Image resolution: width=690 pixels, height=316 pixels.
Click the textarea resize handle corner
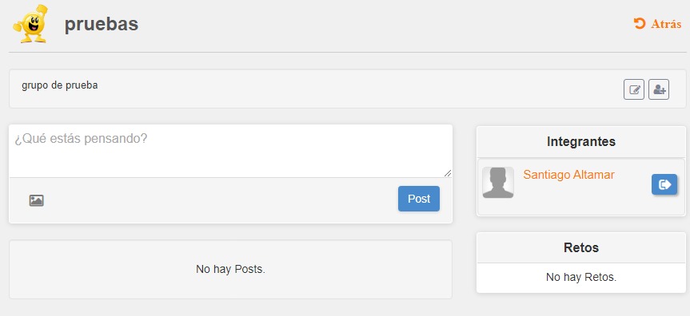coord(448,173)
